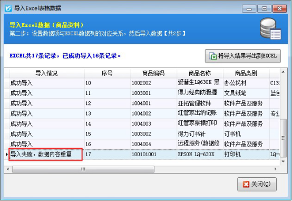This screenshot has height=201, width=292.
Task: Close dialog with 关闭(C) button
Action: (257, 184)
